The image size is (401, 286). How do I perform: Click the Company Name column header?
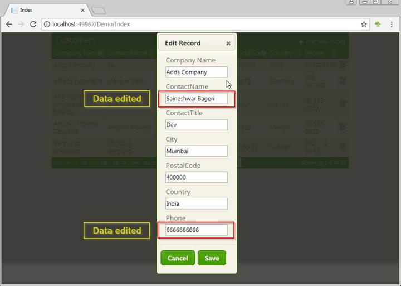tap(79, 53)
